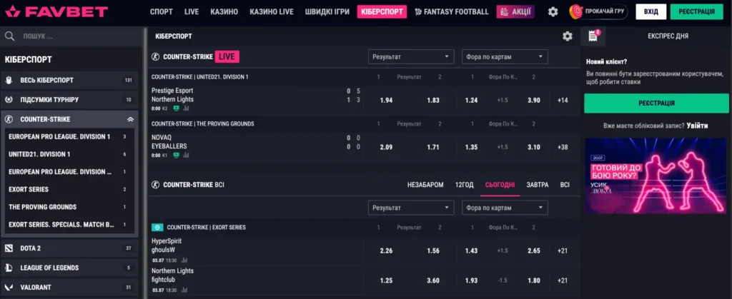732x299 pixels.
Task: Expand +21 markets for HyperSpirit match
Action: [x=563, y=251]
